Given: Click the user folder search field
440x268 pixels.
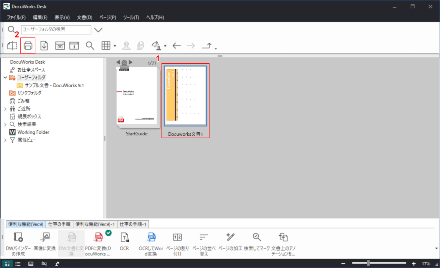Looking at the screenshot, I should 56,29.
